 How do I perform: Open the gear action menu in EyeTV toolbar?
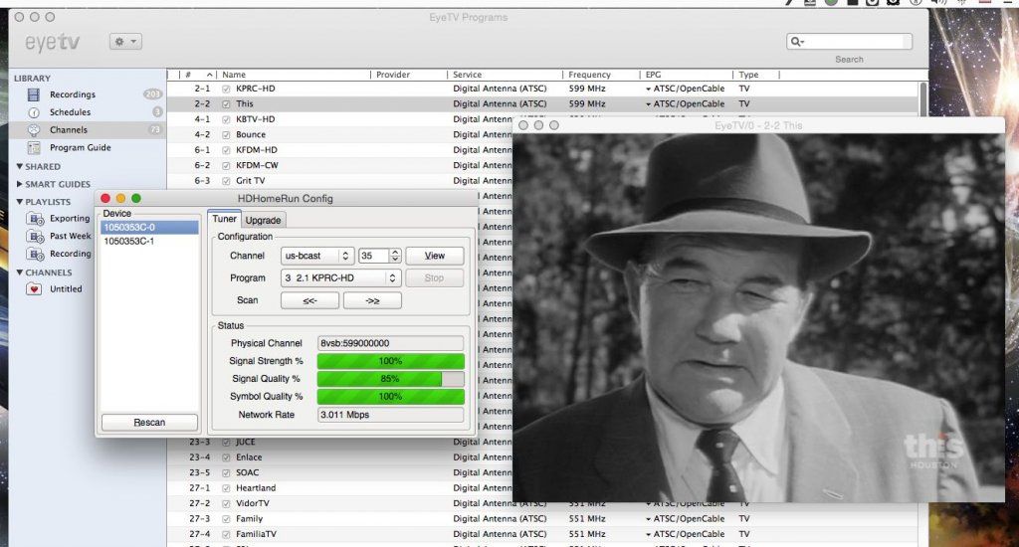pos(125,42)
